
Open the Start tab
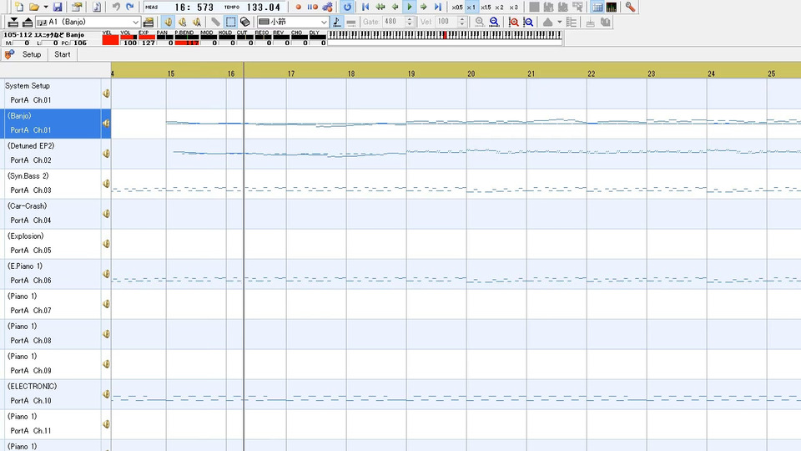coord(63,54)
